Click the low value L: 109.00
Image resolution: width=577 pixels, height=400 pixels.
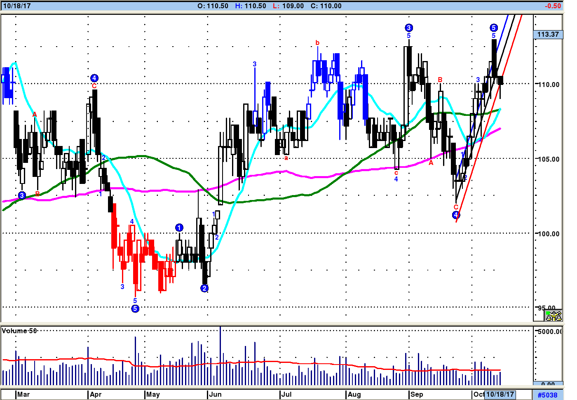tap(288, 6)
